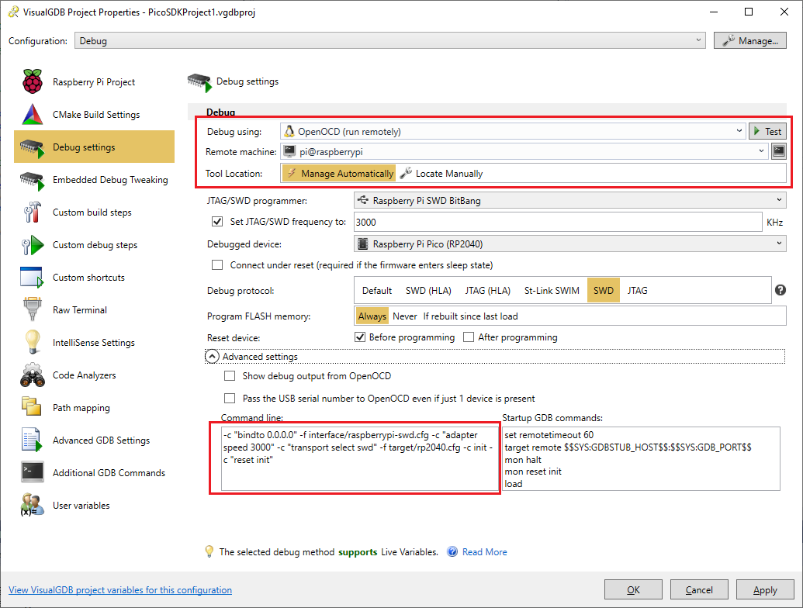Click into Startup GDB commands text box
This screenshot has width=803, height=608.
[641, 458]
